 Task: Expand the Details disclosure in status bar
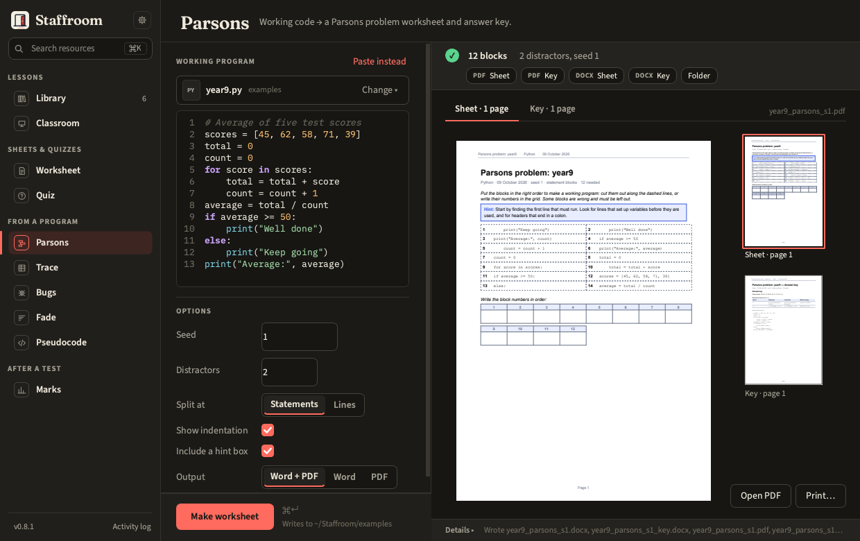(x=460, y=530)
